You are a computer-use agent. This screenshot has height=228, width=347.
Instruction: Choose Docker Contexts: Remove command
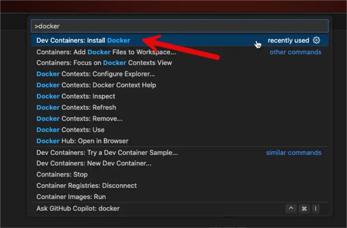pos(180,118)
